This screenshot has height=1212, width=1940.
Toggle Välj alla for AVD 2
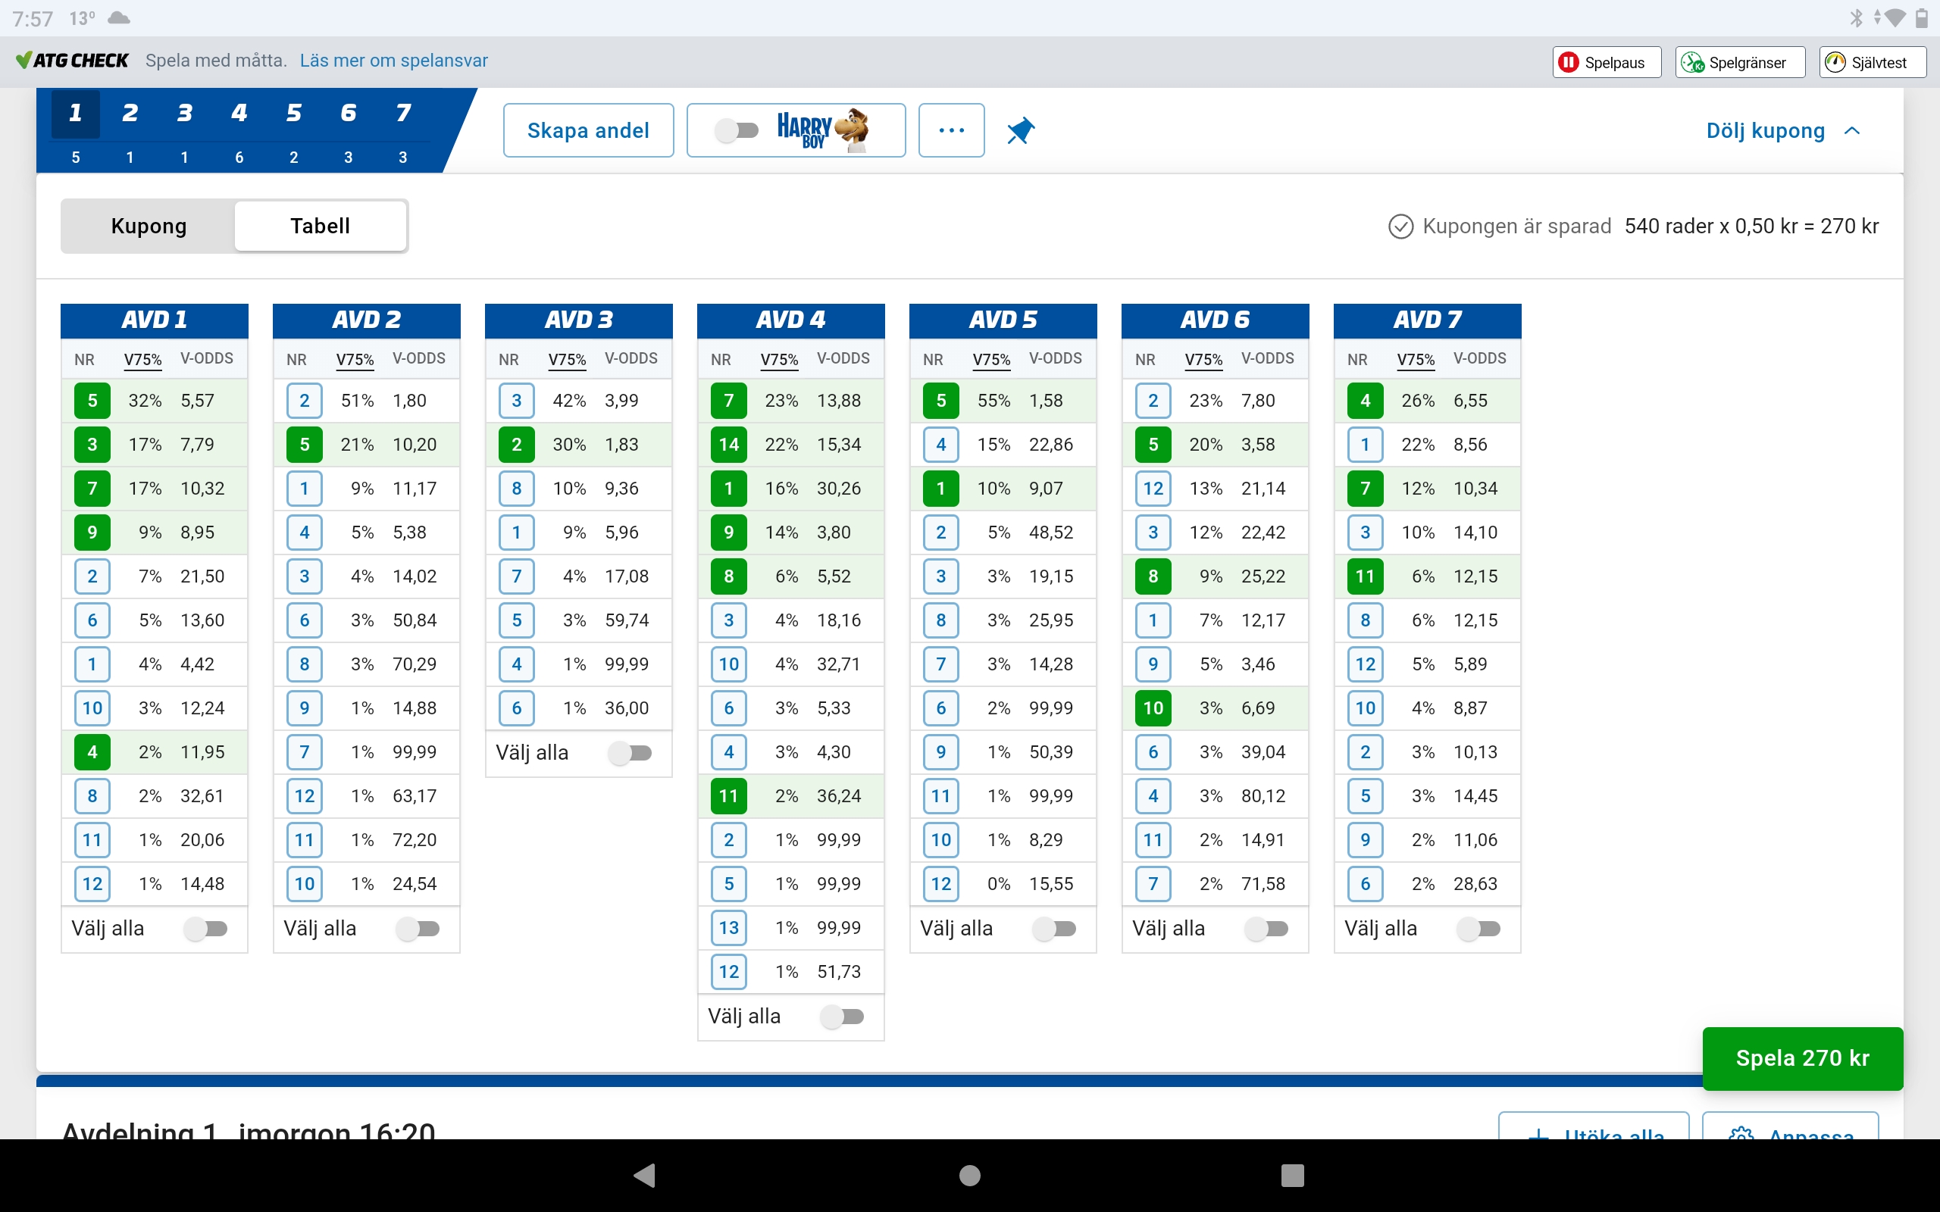418,928
